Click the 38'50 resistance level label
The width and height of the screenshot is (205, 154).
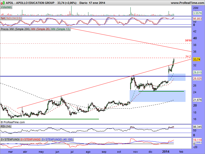pos(188,41)
